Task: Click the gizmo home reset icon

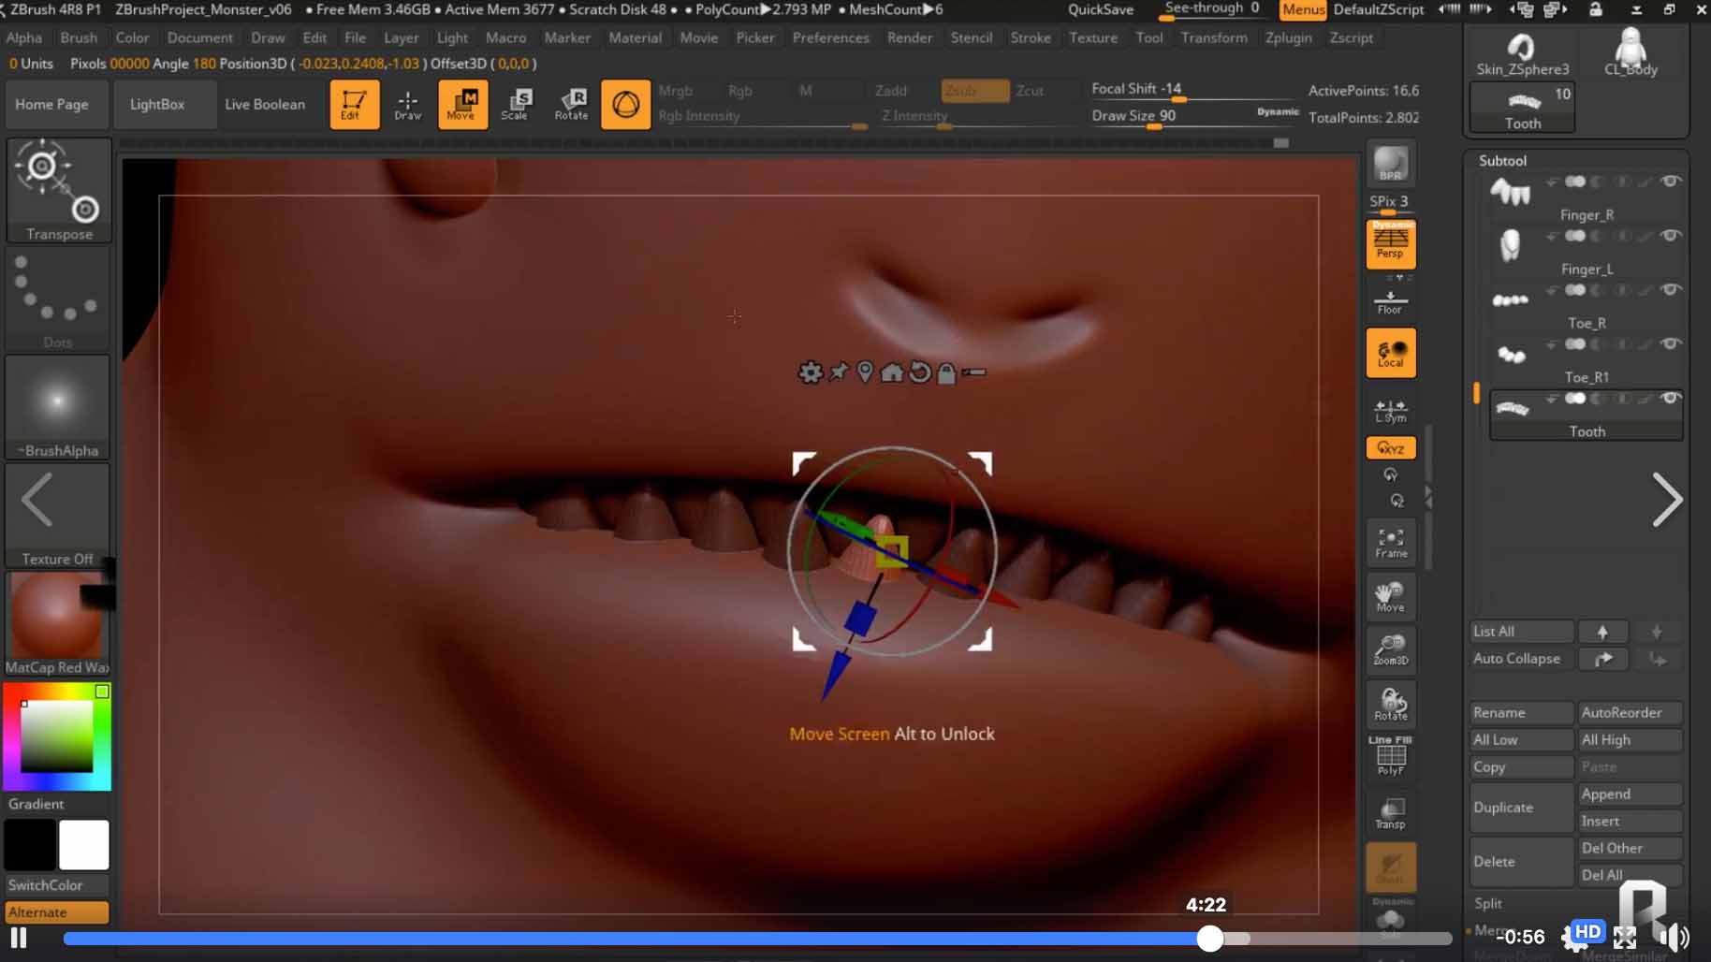Action: 892,373
